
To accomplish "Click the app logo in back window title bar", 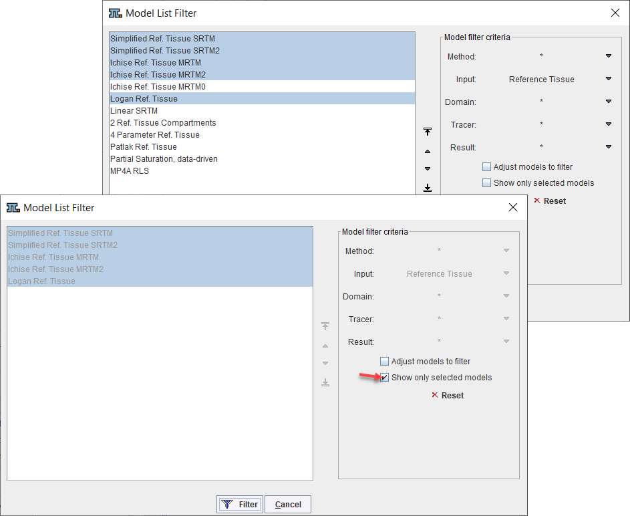I will 116,13.
